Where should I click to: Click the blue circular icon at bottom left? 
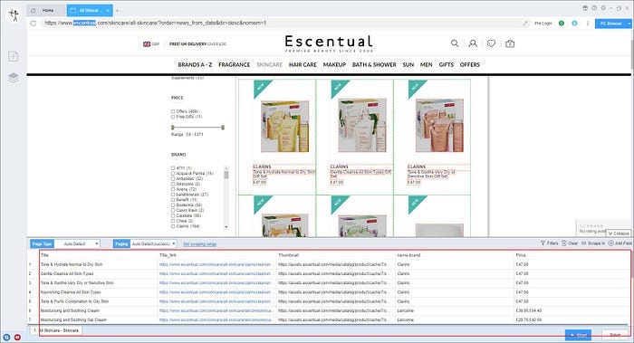point(6,337)
